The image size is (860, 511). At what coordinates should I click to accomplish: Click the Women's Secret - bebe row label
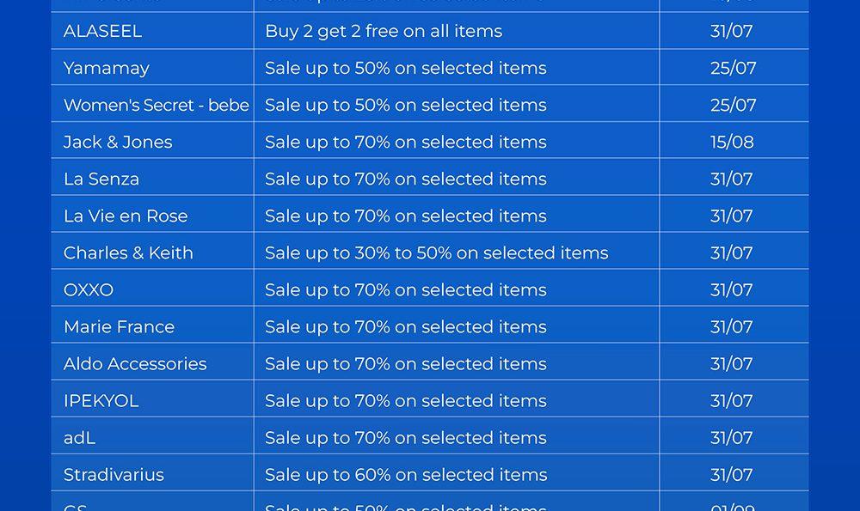pos(156,106)
